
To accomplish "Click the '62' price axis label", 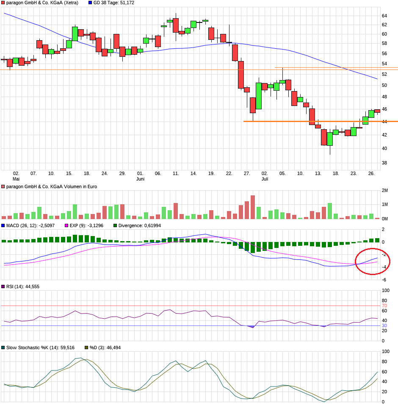I will click(384, 25).
